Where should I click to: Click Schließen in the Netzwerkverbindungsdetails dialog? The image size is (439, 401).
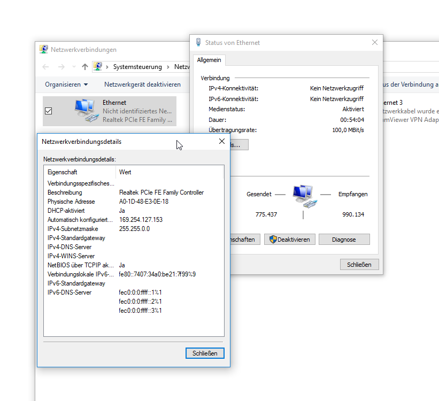[x=205, y=353]
